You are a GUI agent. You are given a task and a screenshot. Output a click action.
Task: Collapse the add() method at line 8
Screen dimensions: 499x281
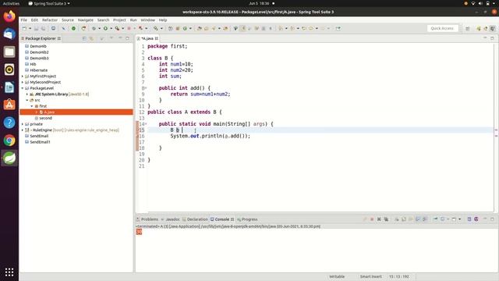point(146,88)
